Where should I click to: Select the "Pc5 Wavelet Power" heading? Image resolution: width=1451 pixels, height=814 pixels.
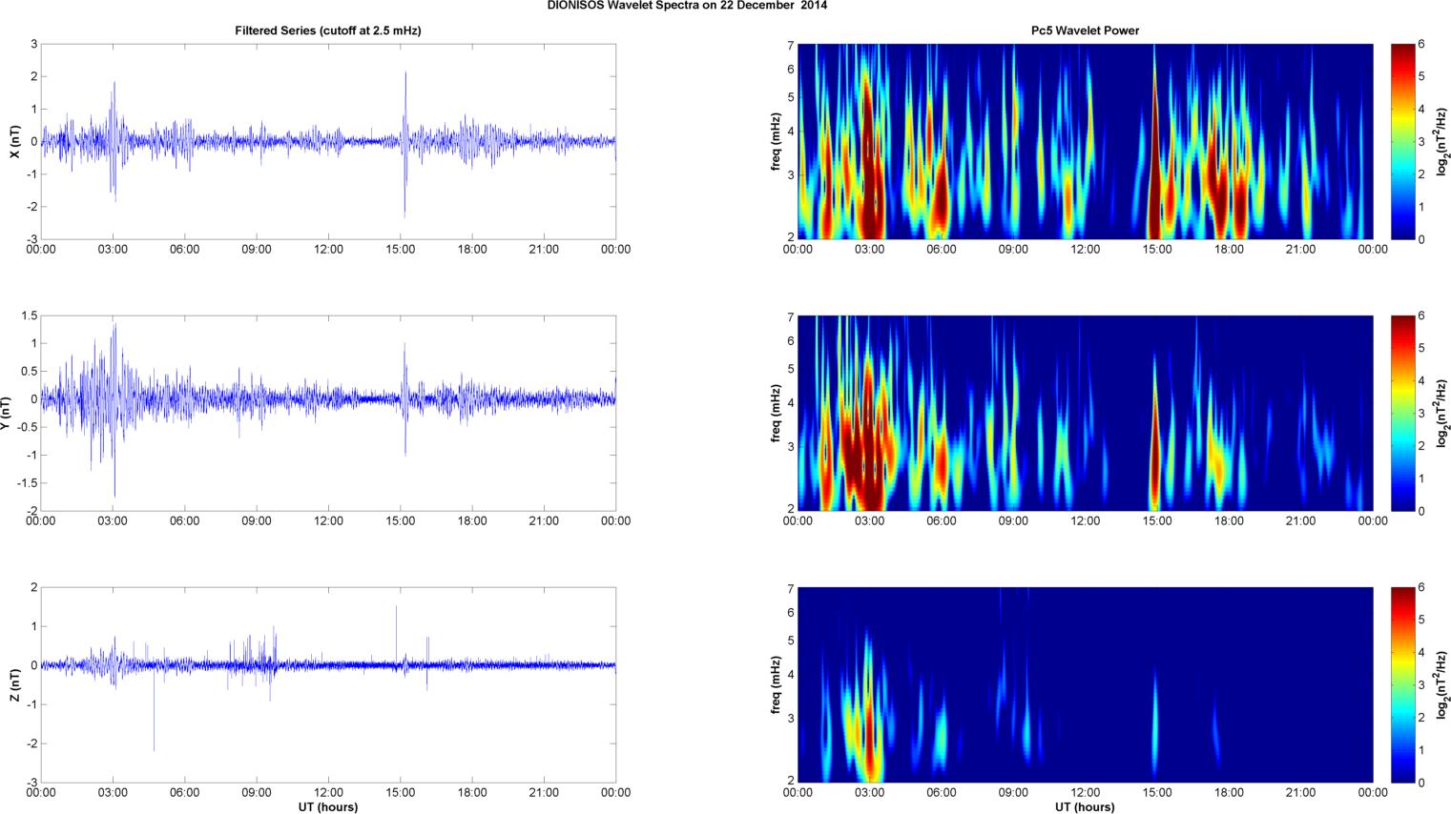[1085, 31]
